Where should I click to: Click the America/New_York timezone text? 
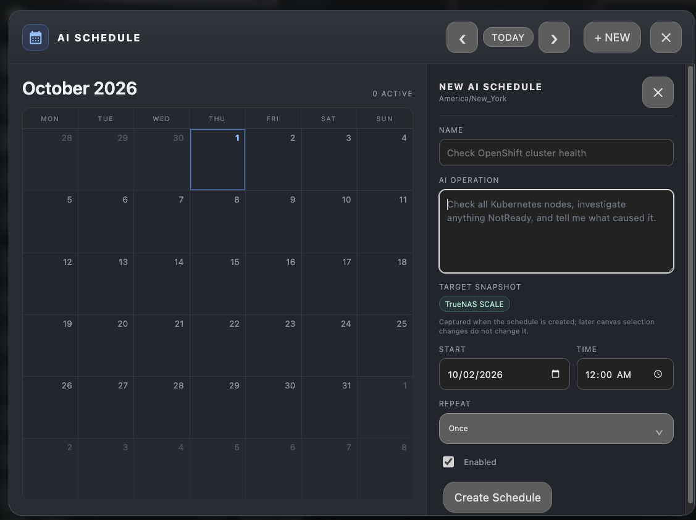(x=472, y=99)
